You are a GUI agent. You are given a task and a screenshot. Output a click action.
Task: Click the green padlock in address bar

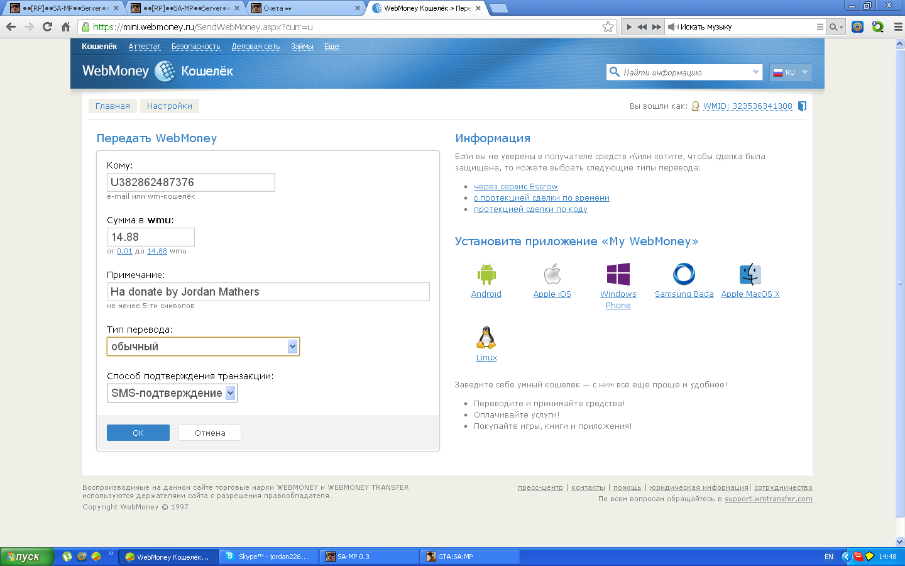[x=86, y=27]
